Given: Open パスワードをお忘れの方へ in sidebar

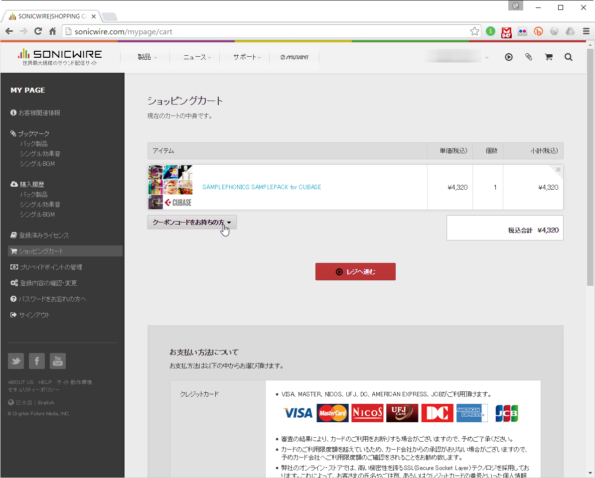Looking at the screenshot, I should tap(48, 299).
